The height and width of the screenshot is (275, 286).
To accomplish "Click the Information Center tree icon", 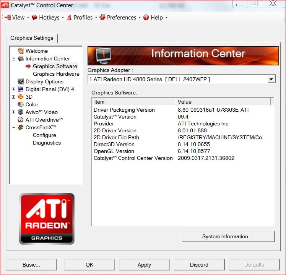I will (21, 59).
